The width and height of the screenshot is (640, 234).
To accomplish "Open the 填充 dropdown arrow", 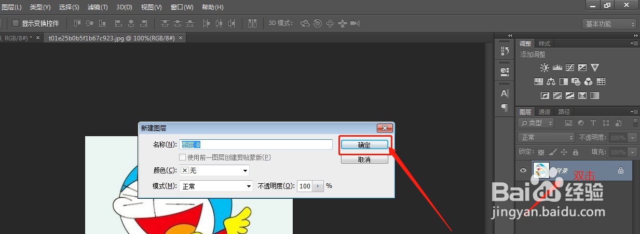I will click(632, 153).
